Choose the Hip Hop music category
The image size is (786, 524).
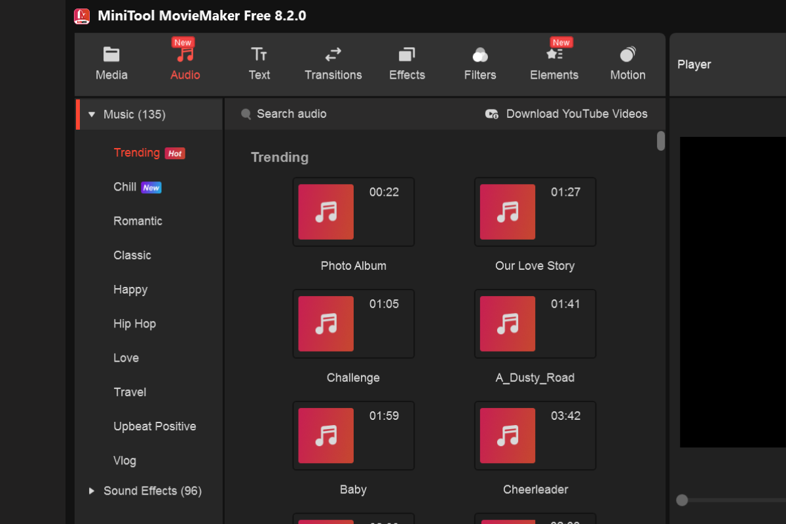(x=134, y=324)
